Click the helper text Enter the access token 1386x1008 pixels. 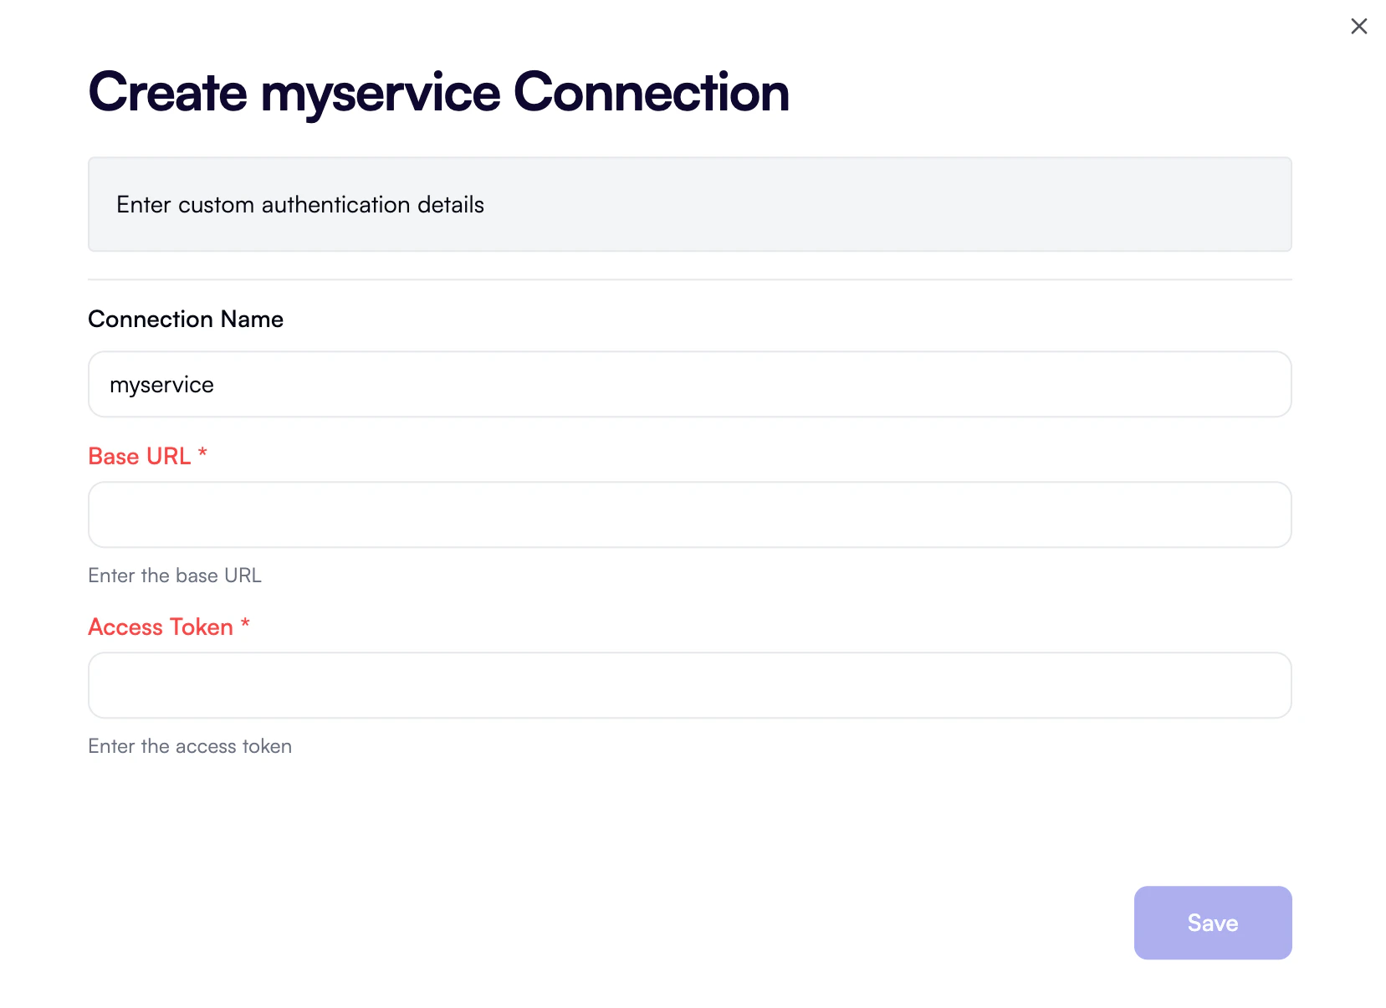click(190, 745)
